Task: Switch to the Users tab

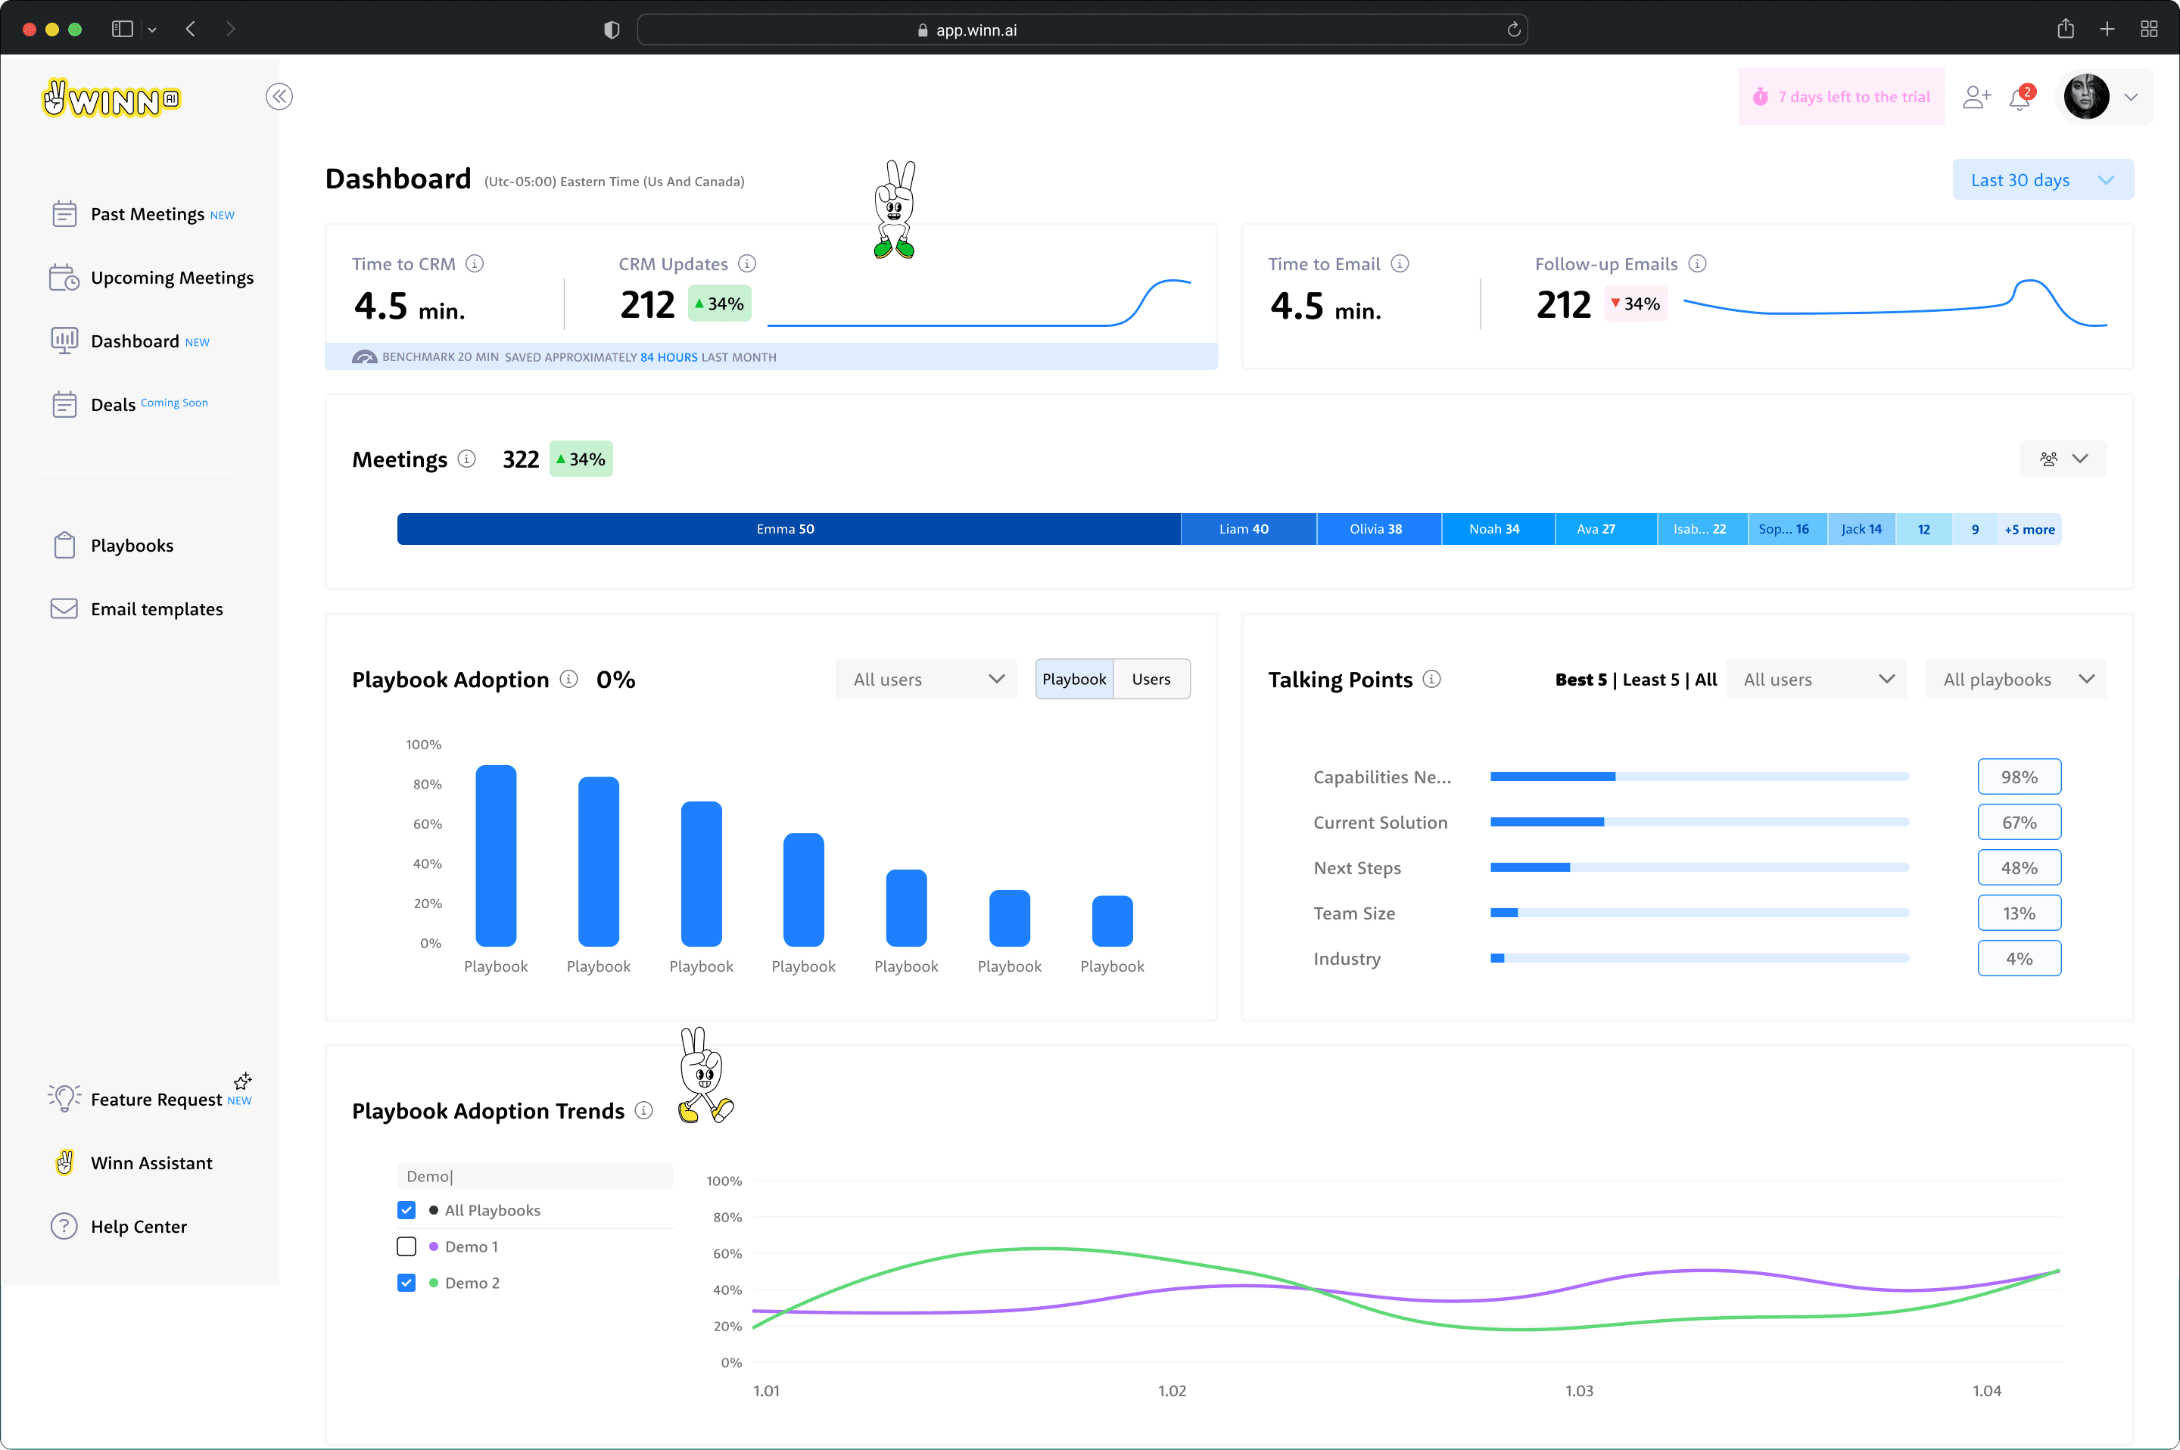Action: (1151, 679)
